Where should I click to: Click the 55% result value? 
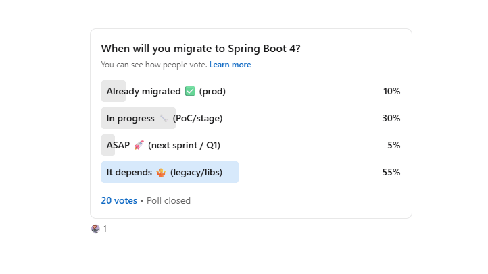[x=391, y=172]
